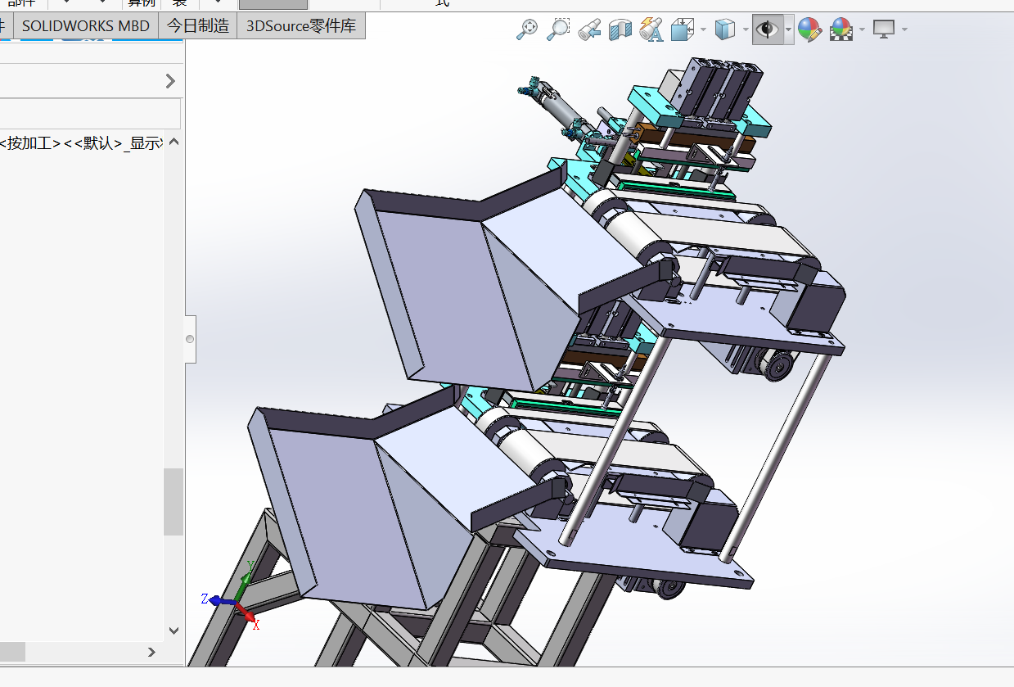
Task: Switch to the SOLIDWORKS MBD tab
Action: [86, 25]
